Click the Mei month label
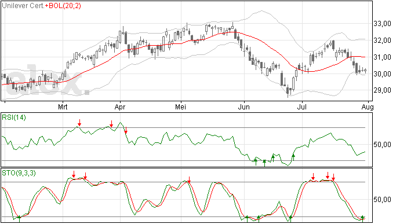This screenshot has width=400, height=224. pyautogui.click(x=180, y=107)
